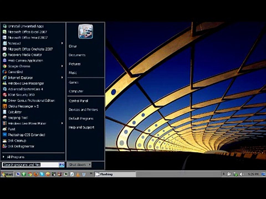Open Default Programs

point(81,119)
